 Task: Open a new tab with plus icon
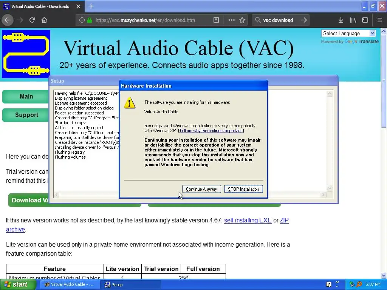click(x=91, y=6)
